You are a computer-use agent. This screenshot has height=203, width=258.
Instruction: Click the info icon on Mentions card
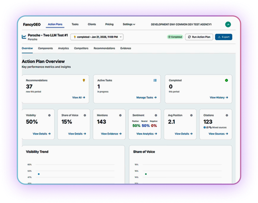point(120,115)
